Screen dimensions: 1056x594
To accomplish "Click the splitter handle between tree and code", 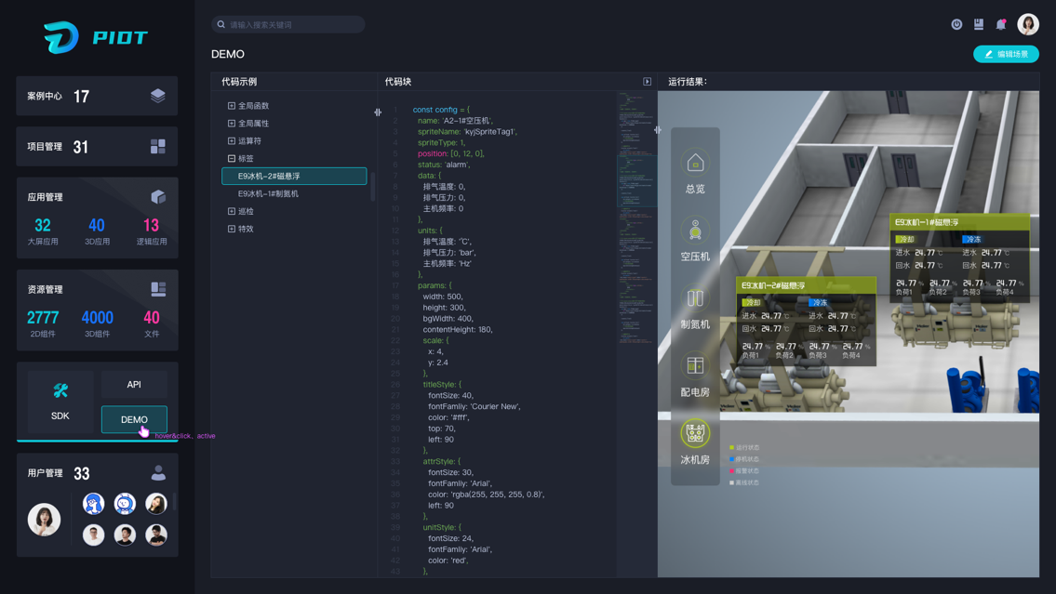I will pos(378,112).
